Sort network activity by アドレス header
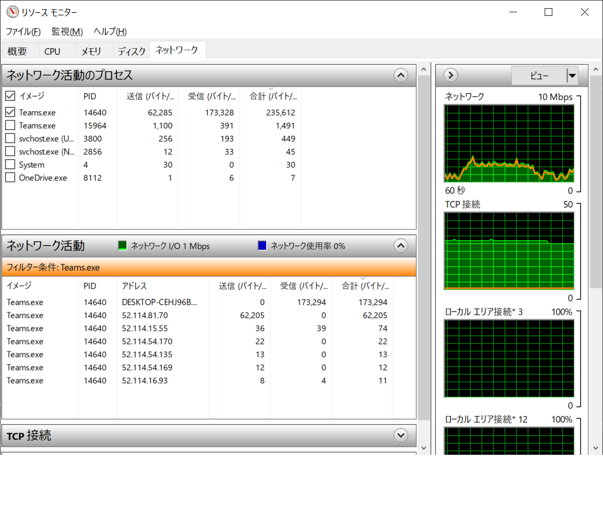Image resolution: width=603 pixels, height=529 pixels. click(163, 285)
